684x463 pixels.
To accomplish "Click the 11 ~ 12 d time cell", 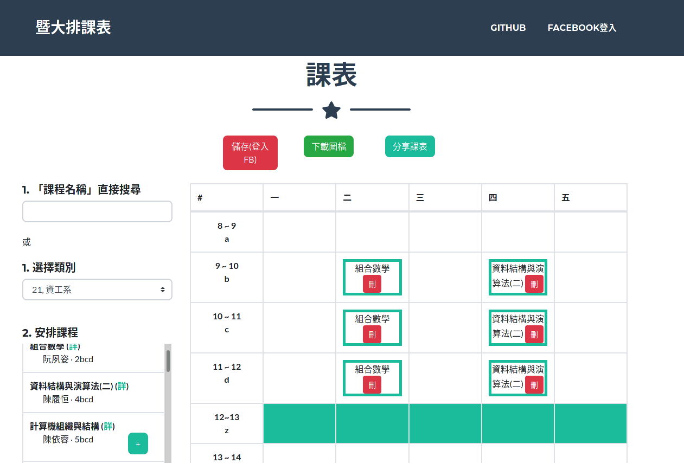I will pyautogui.click(x=227, y=378).
